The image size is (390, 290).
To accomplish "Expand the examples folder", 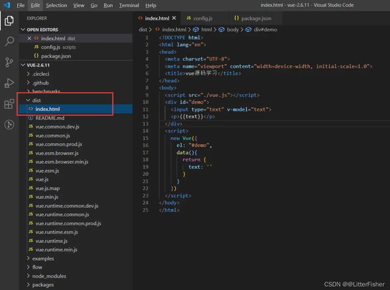I will click(x=43, y=258).
